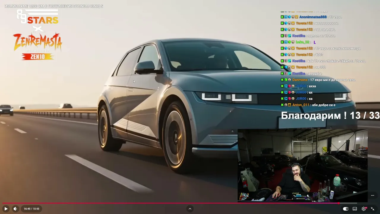Resume the video with the play button
The image size is (380, 214).
point(6,209)
